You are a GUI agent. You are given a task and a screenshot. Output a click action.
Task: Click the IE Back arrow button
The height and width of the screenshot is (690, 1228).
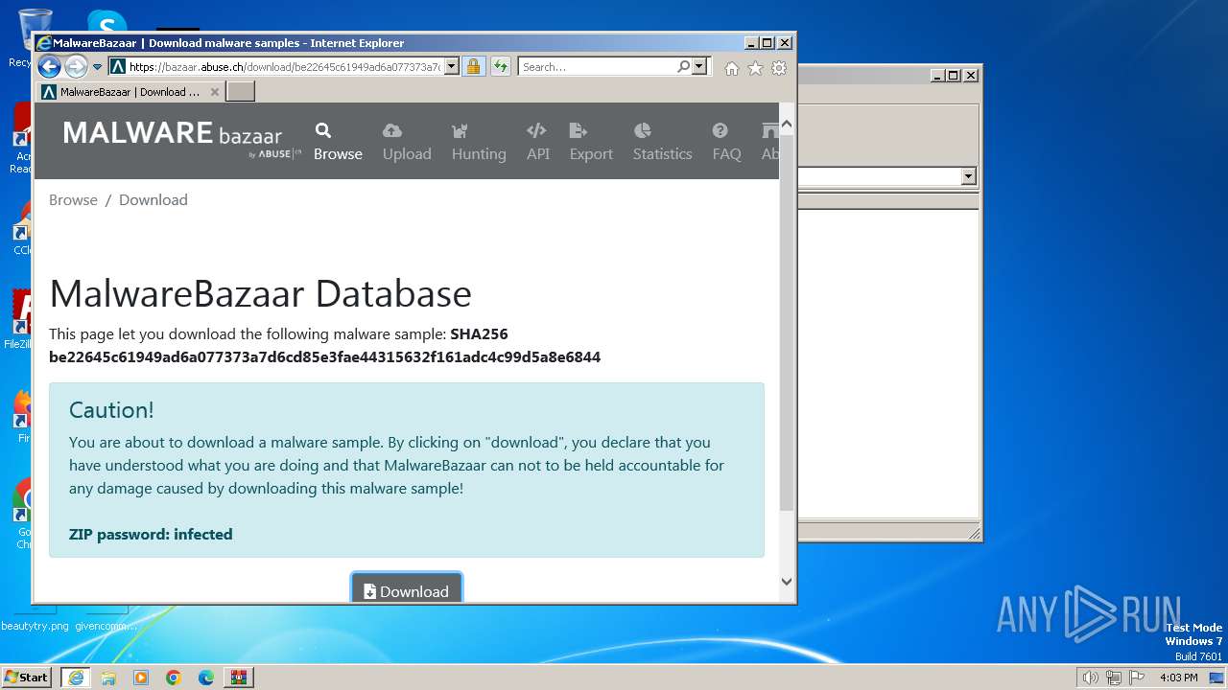[x=49, y=66]
